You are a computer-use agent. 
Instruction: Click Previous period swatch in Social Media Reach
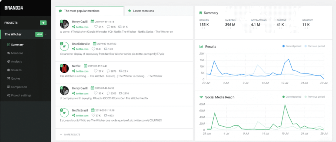pos(305,97)
